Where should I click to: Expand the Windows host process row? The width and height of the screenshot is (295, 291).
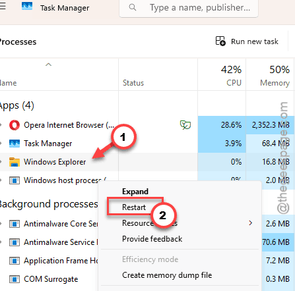(x=1, y=180)
